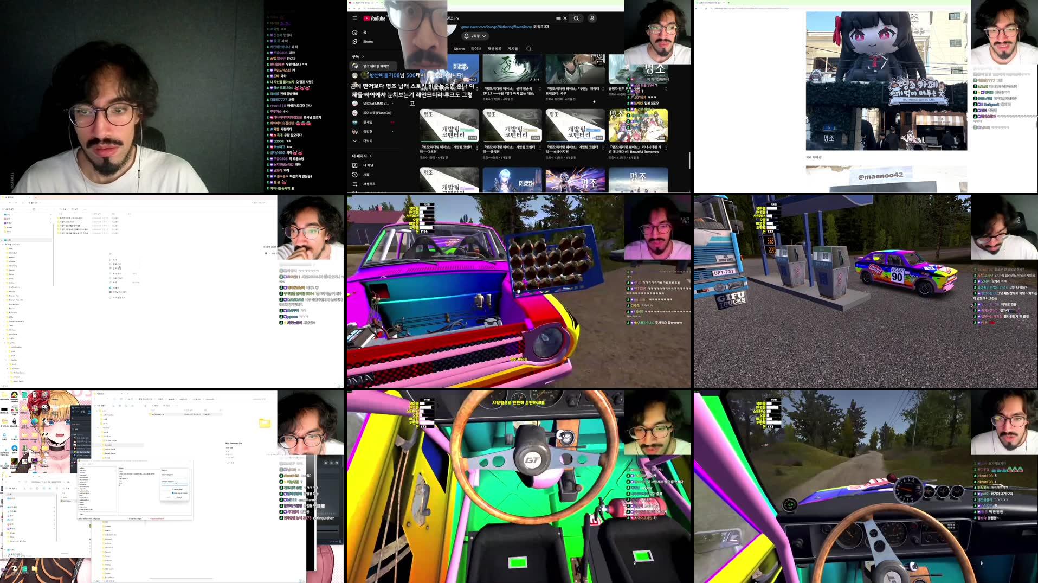The width and height of the screenshot is (1038, 583).
Task: Play the 3:19 ink-style video thumbnail
Action: click(x=512, y=68)
